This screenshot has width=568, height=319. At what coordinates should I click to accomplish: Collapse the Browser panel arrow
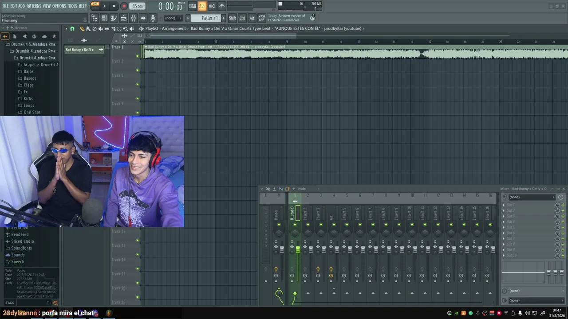[3, 28]
